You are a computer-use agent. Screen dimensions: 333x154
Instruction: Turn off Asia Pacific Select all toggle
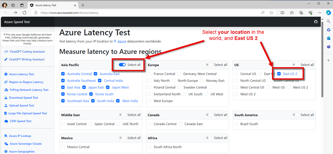coord(122,65)
